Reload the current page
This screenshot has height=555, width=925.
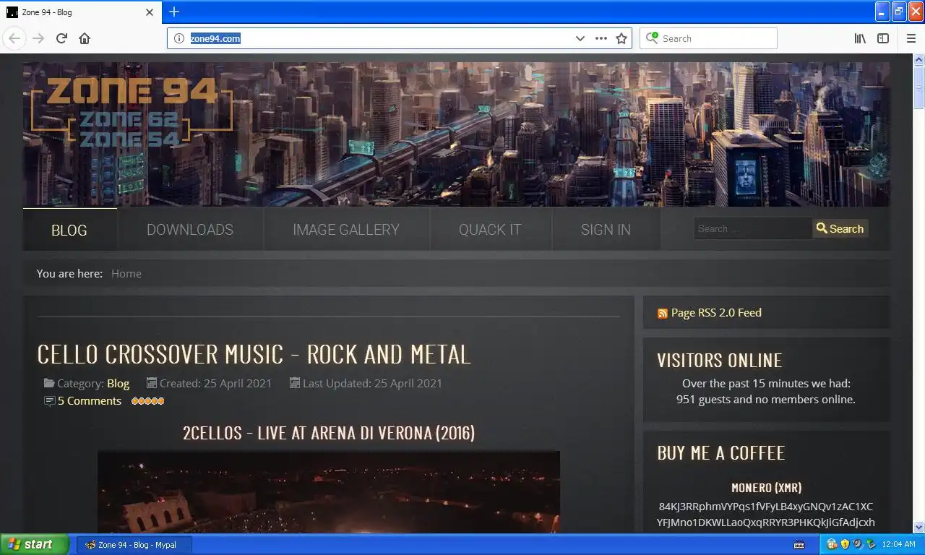62,38
